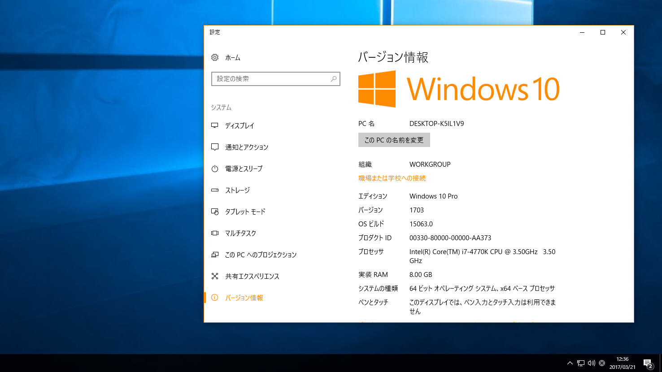The width and height of the screenshot is (662, 372).
Task: Click the システムの種類 field label
Action: (x=378, y=289)
